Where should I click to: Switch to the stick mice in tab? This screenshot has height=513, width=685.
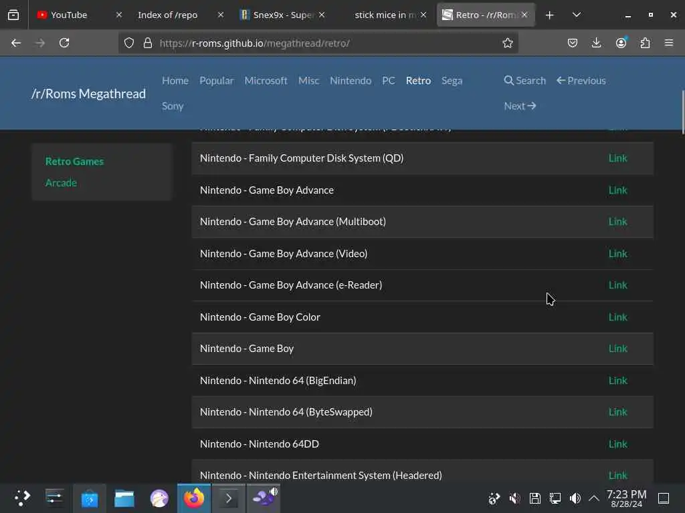[385, 15]
